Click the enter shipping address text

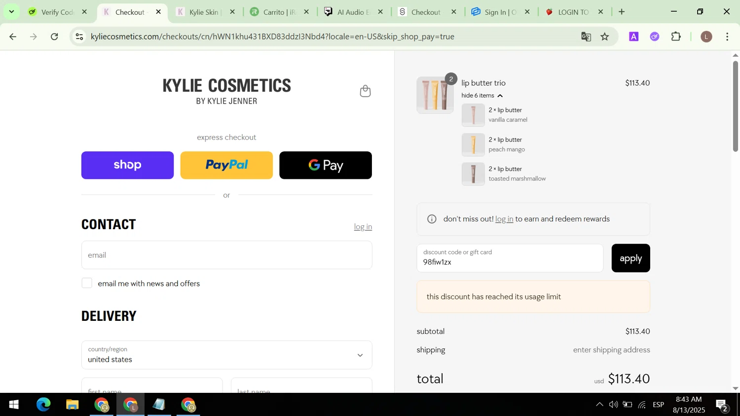[611, 350]
